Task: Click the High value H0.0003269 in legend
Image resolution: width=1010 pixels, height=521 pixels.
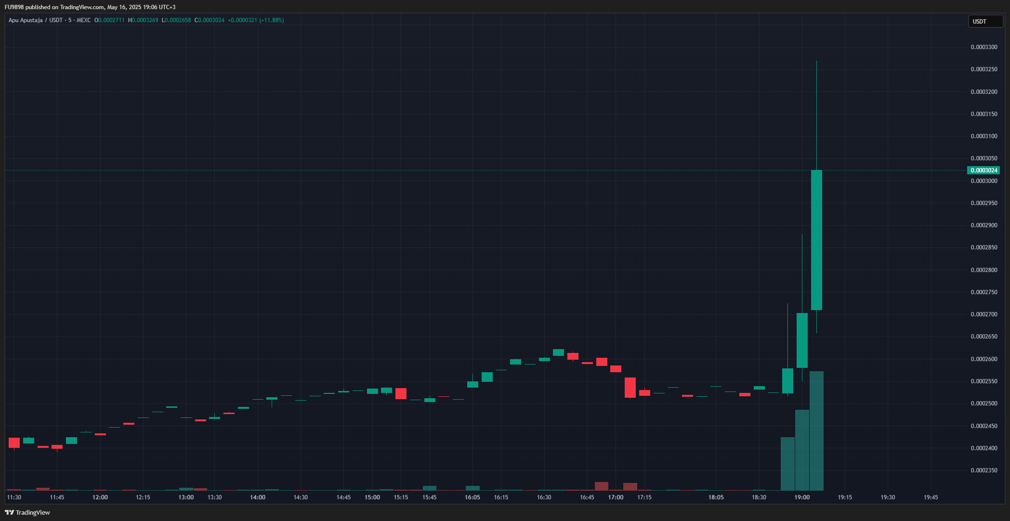Action: pyautogui.click(x=143, y=20)
